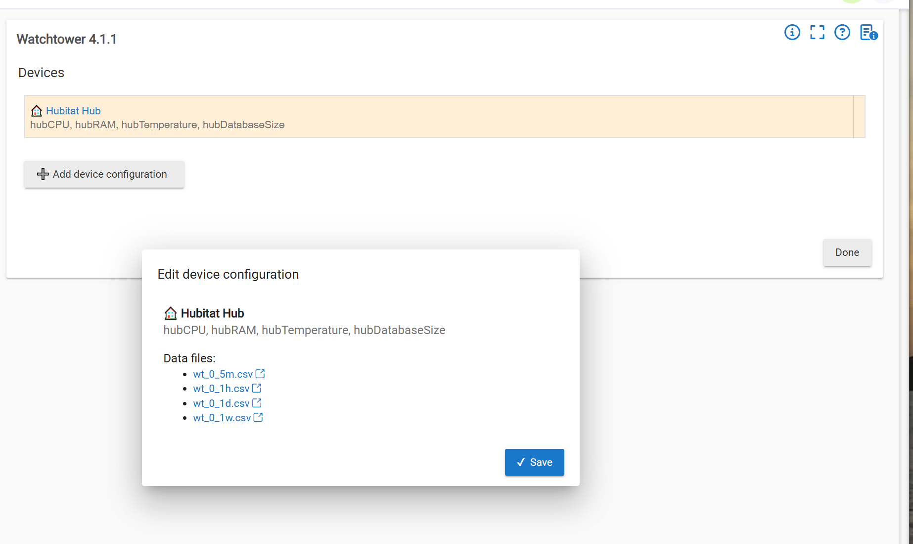Image resolution: width=913 pixels, height=544 pixels.
Task: Click attribute list text inside dialog
Action: 304,330
